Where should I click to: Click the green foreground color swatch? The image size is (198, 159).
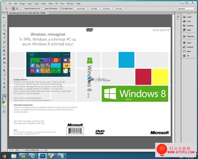pos(3,102)
